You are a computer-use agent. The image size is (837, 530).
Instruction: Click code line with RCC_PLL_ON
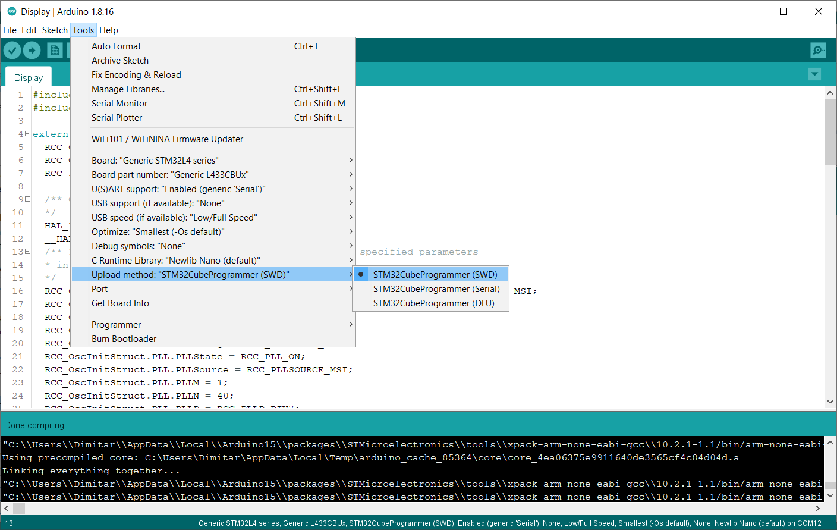click(x=175, y=357)
